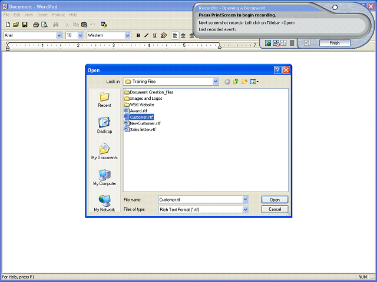This screenshot has height=282, width=377.
Task: Click the Copy icon in WordPad toolbar
Action: [76, 25]
